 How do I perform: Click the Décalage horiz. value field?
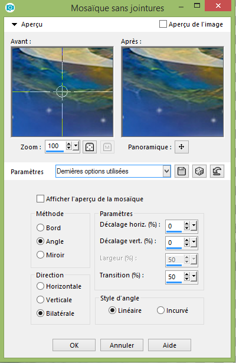(x=175, y=226)
